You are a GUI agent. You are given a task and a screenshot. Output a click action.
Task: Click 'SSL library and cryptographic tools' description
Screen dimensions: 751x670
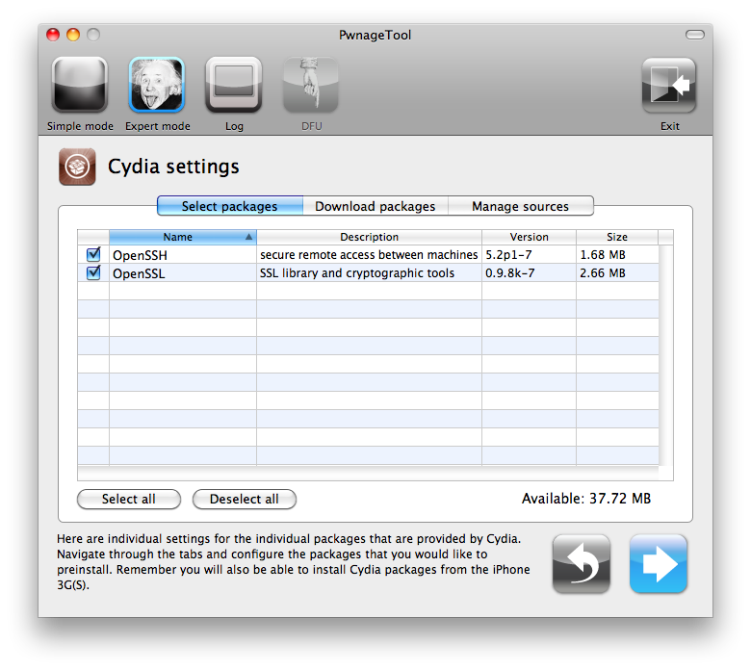357,273
